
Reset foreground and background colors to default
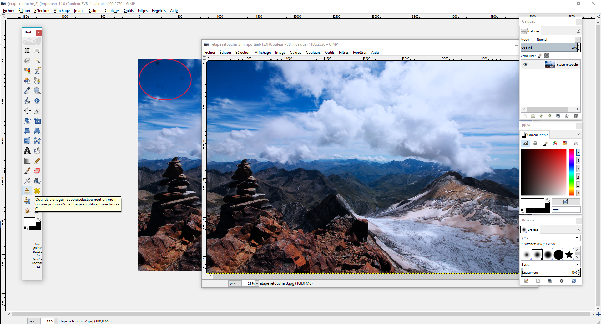click(x=25, y=228)
